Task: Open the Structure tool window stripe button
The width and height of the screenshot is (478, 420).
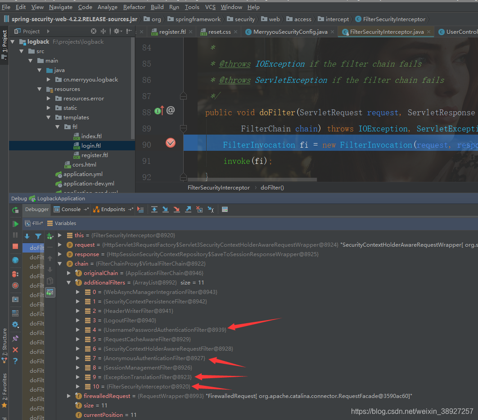Action: tap(4, 346)
